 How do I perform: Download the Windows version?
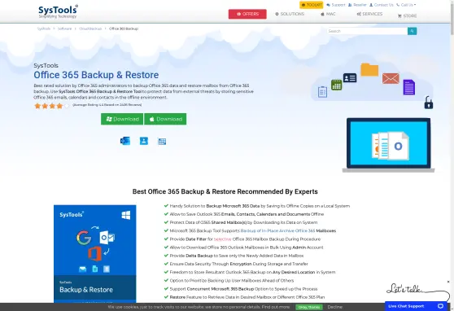click(122, 119)
